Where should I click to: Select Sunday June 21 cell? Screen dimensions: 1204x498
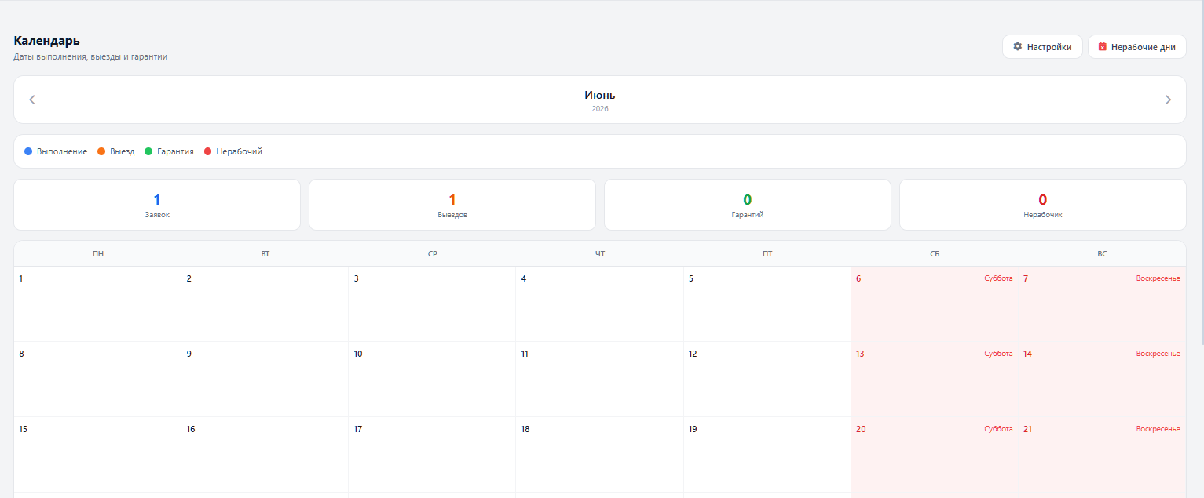(1102, 455)
